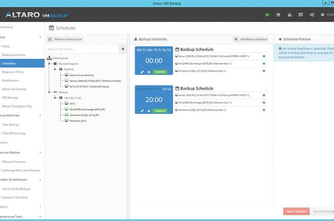Click Save Changes button
The height and width of the screenshot is (221, 334).
pyautogui.click(x=296, y=211)
